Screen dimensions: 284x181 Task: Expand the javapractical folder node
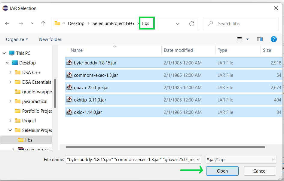click(10, 101)
